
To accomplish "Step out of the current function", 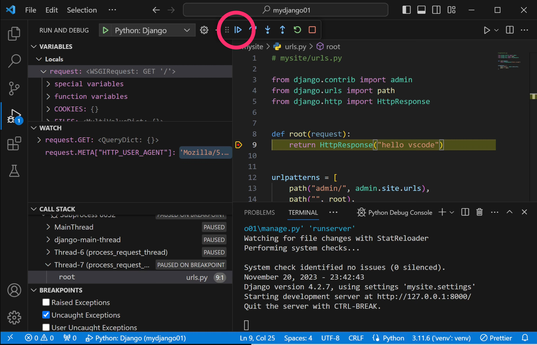I will [x=282, y=30].
